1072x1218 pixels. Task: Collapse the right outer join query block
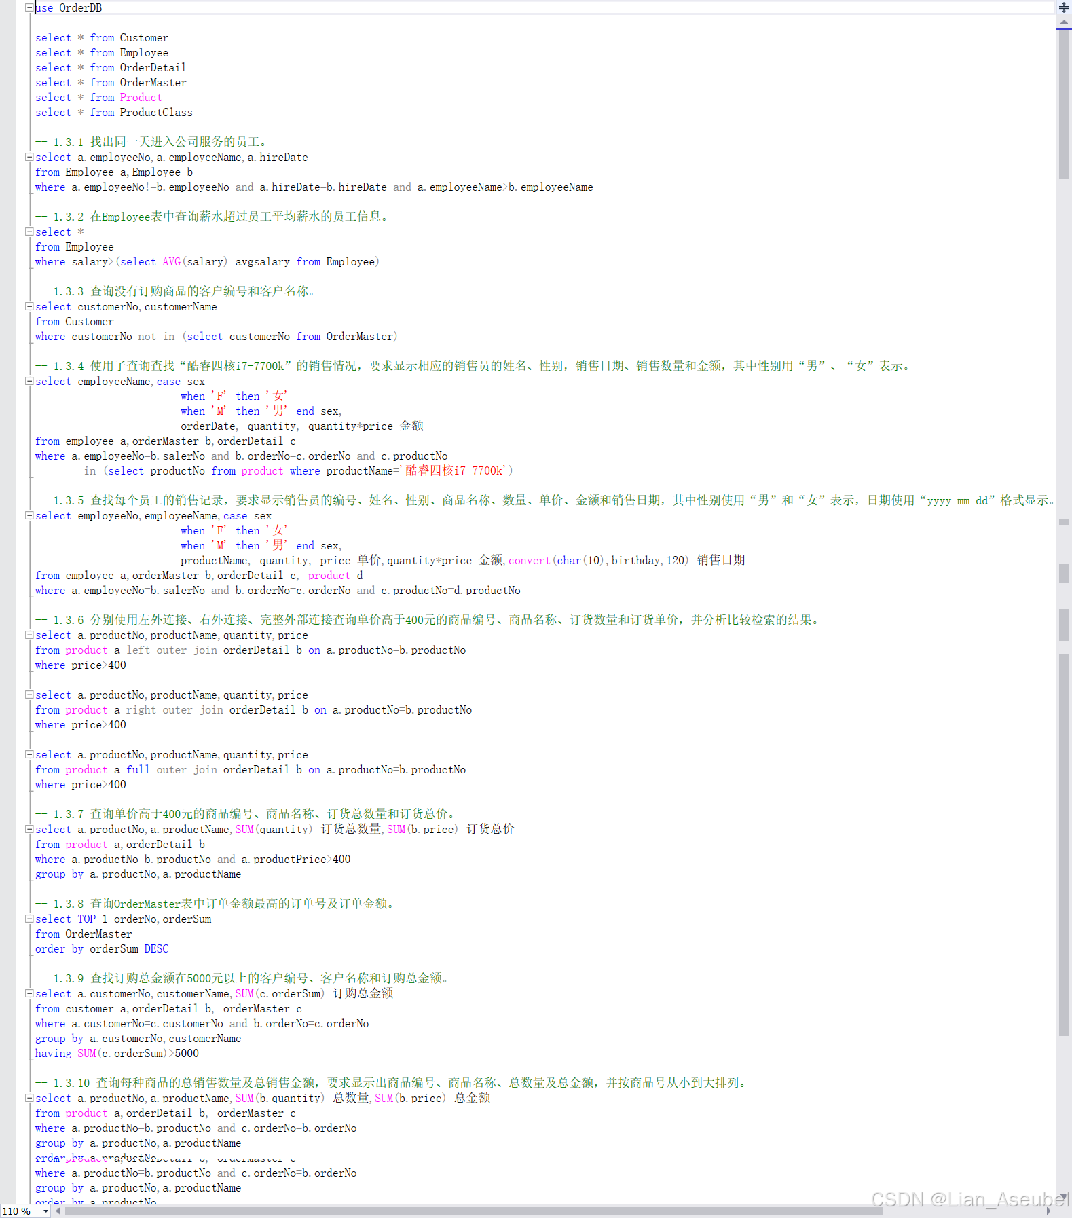click(x=29, y=695)
